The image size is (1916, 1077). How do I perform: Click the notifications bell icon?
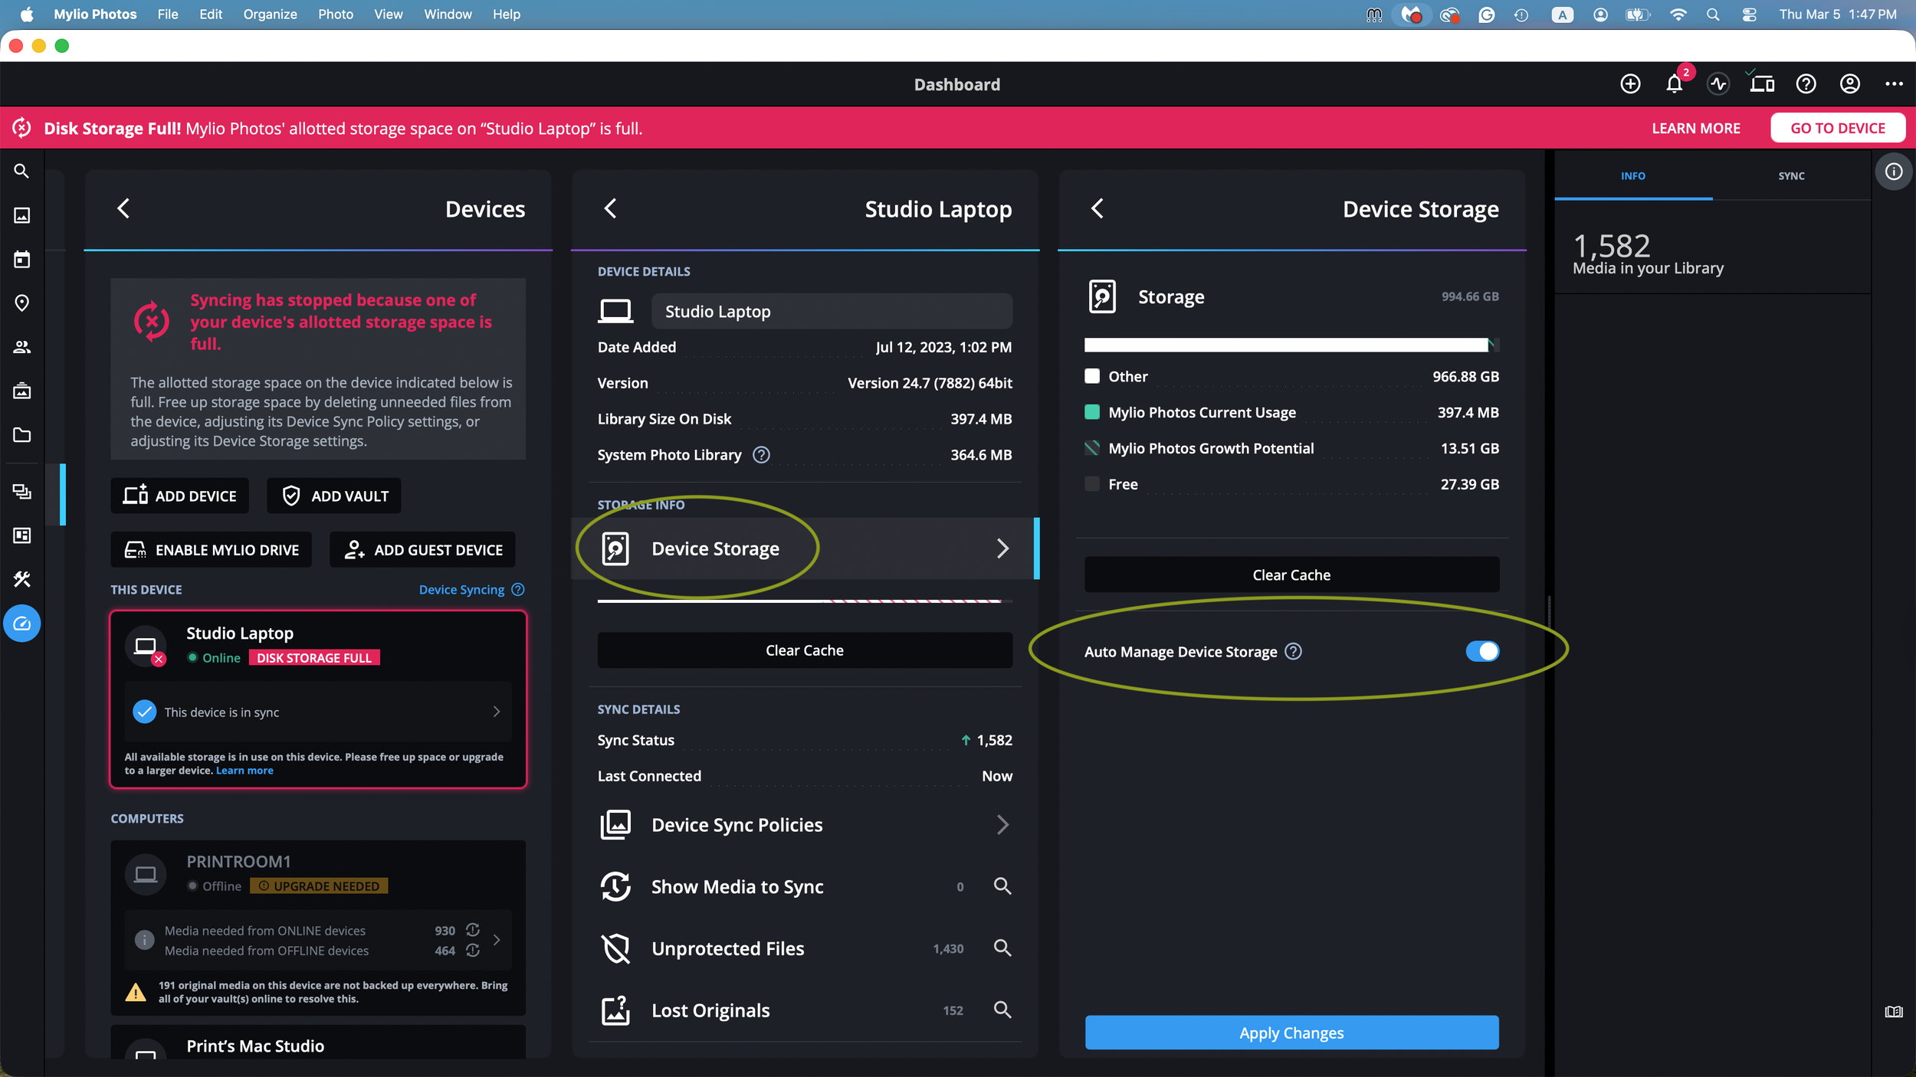coord(1674,84)
